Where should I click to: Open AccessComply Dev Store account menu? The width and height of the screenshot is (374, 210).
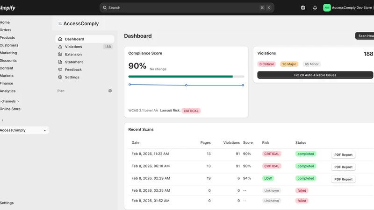coord(348,7)
